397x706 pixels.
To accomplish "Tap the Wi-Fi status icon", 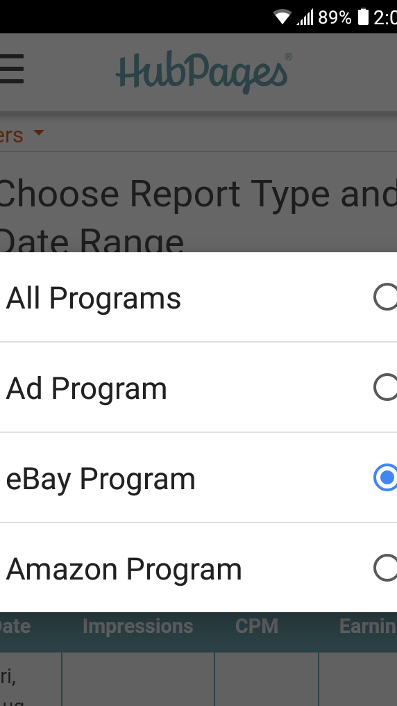I will [x=282, y=17].
